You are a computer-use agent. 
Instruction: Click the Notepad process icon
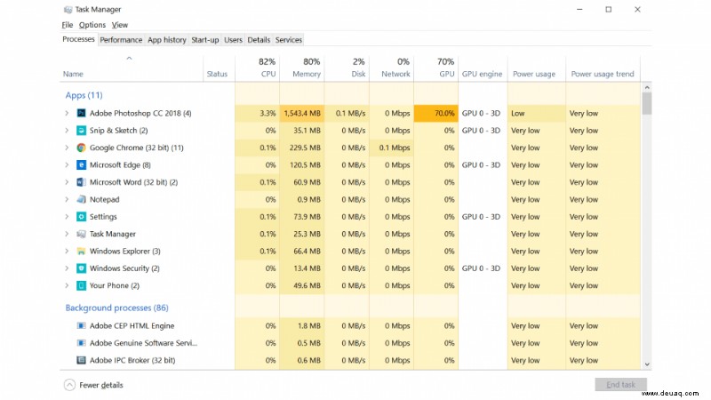coord(81,199)
